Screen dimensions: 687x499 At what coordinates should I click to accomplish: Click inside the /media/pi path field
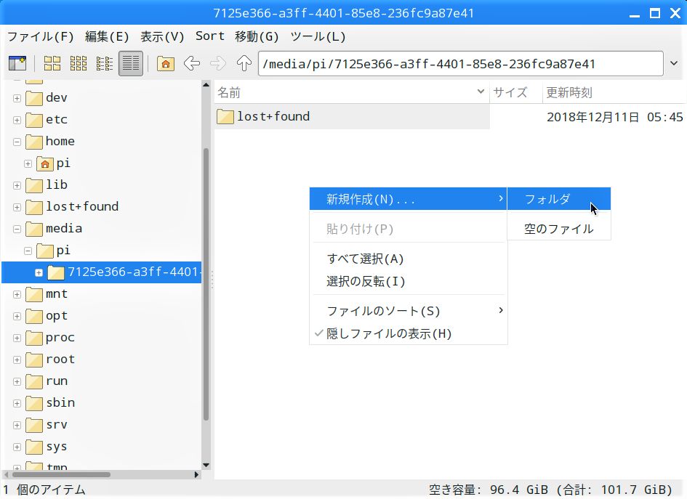pos(459,64)
